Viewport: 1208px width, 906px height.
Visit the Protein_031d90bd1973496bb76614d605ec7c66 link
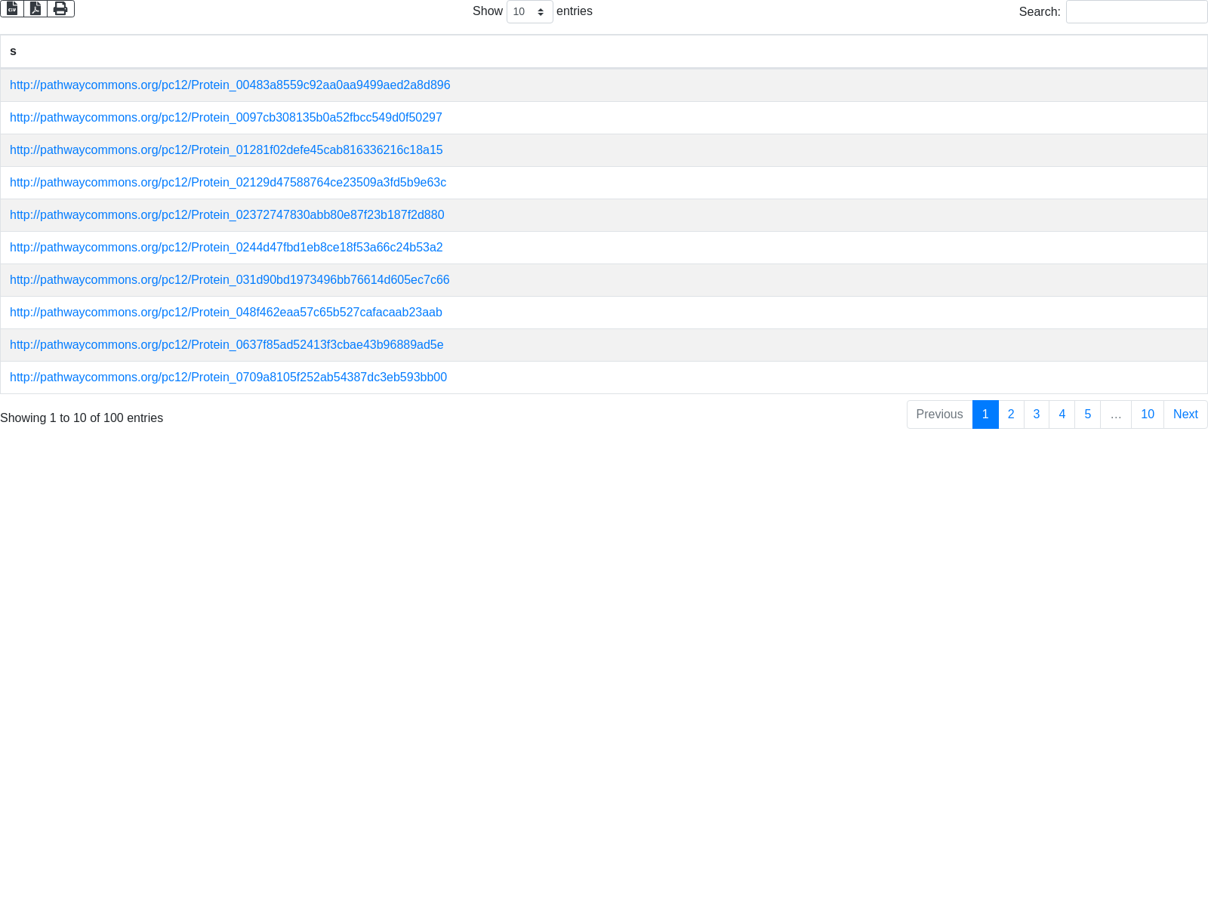click(x=230, y=280)
